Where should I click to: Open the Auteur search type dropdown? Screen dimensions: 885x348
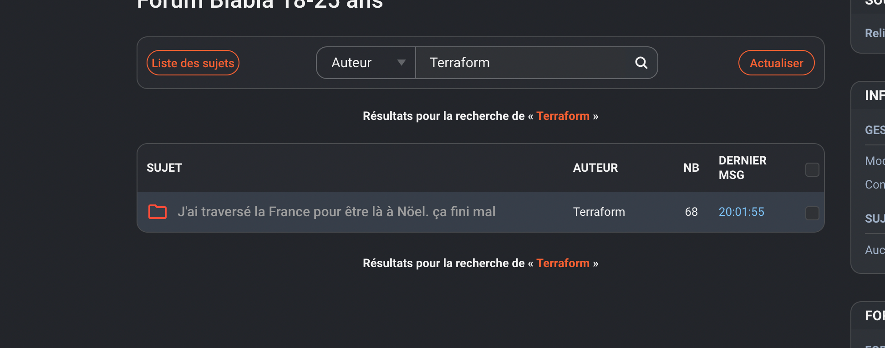pyautogui.click(x=366, y=63)
